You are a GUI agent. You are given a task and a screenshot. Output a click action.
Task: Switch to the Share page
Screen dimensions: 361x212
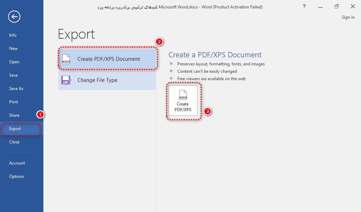point(14,115)
